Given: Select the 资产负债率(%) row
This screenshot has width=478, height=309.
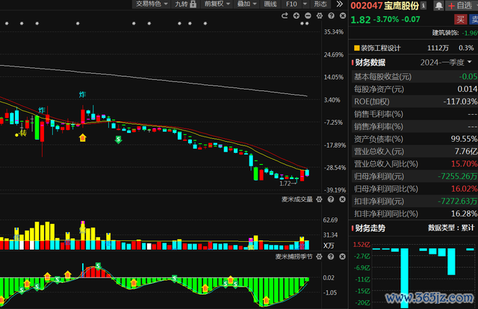Looking at the screenshot, I should [x=415, y=139].
